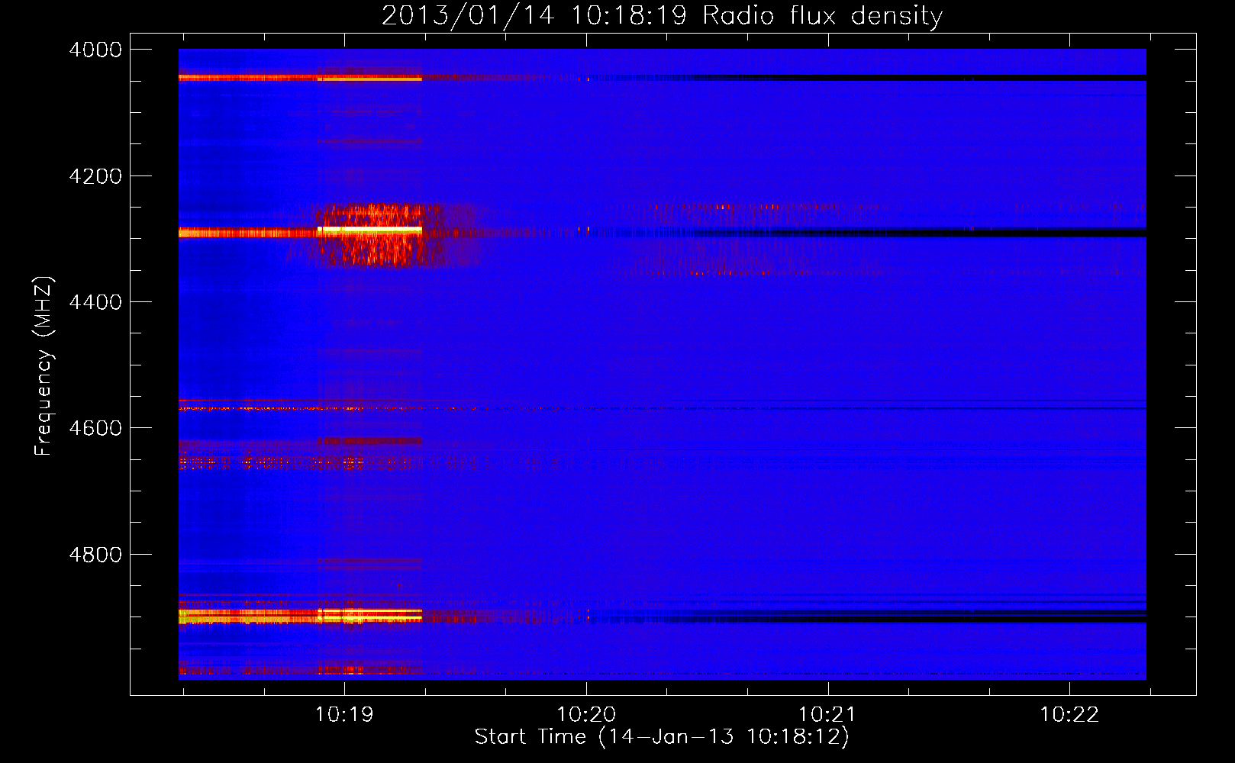The image size is (1235, 763).
Task: Click the 4200 frequency tick label
Action: pos(95,176)
